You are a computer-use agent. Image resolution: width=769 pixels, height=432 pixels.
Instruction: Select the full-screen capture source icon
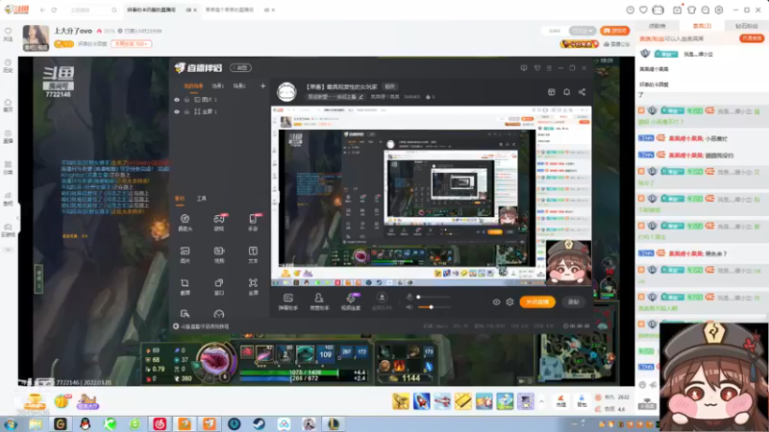coord(253,283)
